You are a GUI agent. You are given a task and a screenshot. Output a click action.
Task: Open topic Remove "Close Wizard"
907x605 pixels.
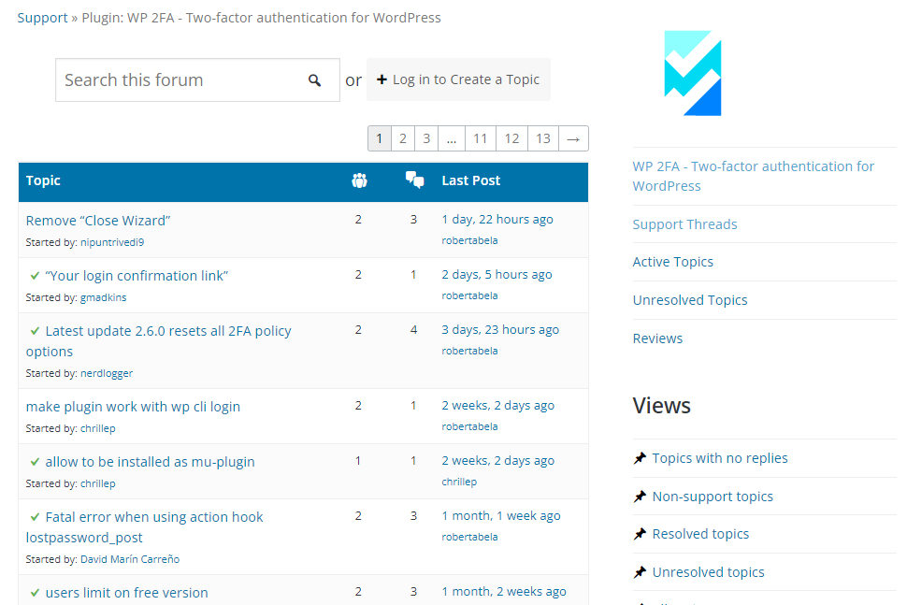click(x=98, y=221)
